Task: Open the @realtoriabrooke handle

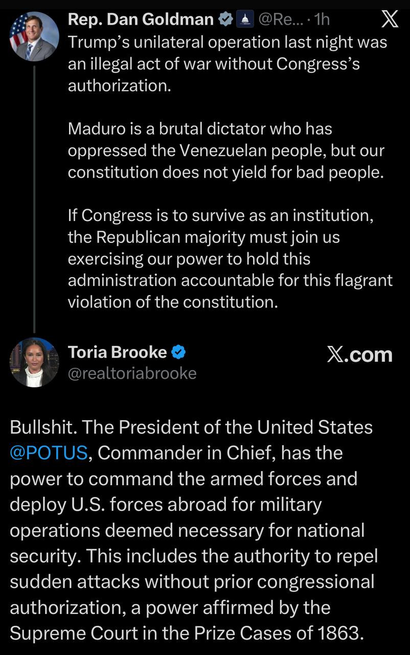Action: (x=132, y=374)
